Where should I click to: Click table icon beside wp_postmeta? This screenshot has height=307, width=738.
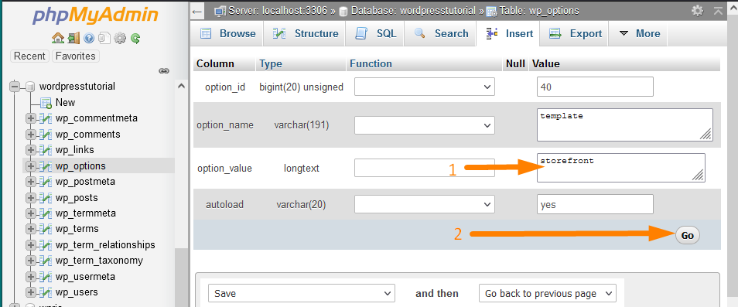46,182
